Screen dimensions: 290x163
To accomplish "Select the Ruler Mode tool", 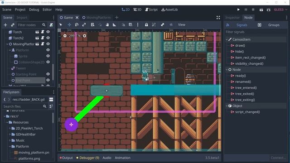I will 114,25.
